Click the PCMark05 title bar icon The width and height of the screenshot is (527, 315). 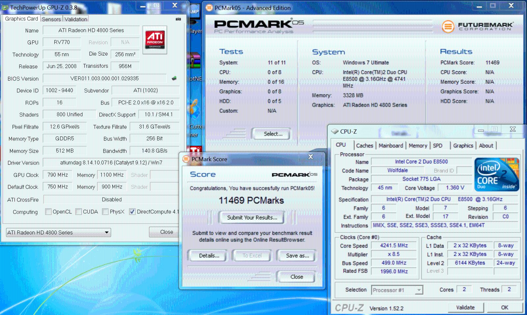pos(209,8)
